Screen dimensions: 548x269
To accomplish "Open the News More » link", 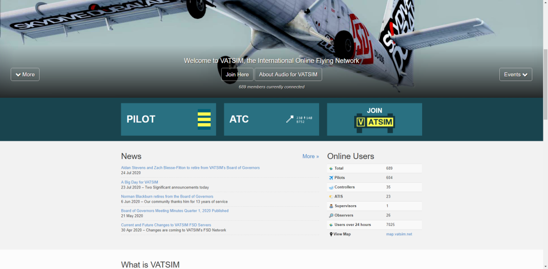I will click(311, 157).
